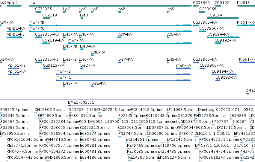Click the RE45468.5prime EST
Screen dimensions: 255x162
point(129,149)
